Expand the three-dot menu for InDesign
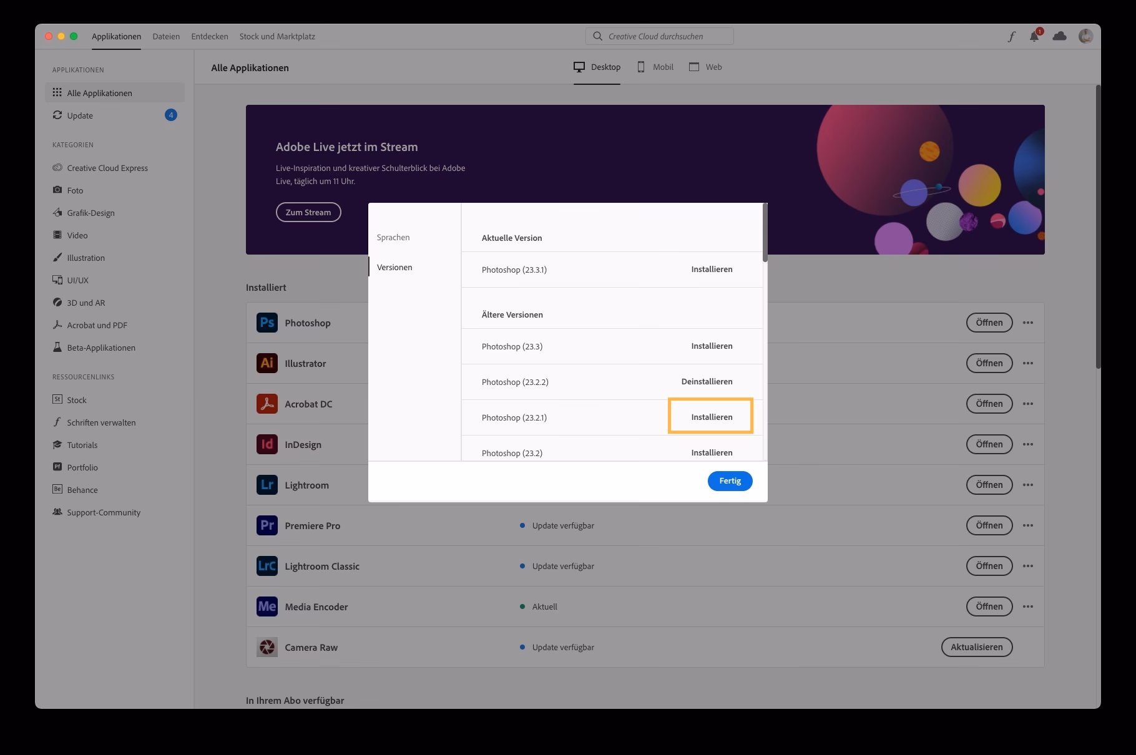The image size is (1136, 755). coord(1028,444)
